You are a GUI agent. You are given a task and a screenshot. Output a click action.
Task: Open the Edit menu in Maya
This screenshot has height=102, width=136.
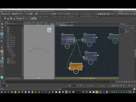point(6,11)
